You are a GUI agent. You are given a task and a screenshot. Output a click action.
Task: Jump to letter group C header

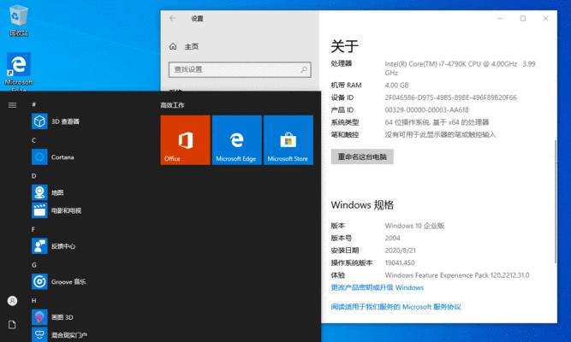coord(34,140)
